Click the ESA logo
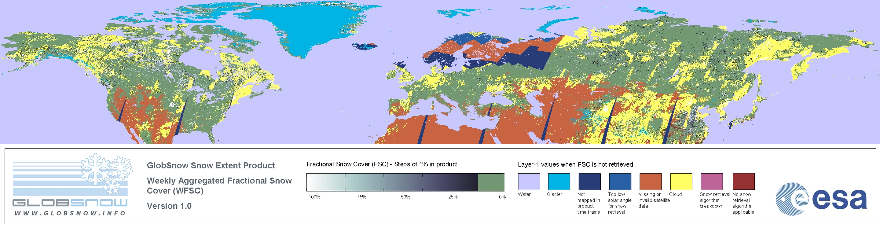This screenshot has height=228, width=880. pos(821,199)
